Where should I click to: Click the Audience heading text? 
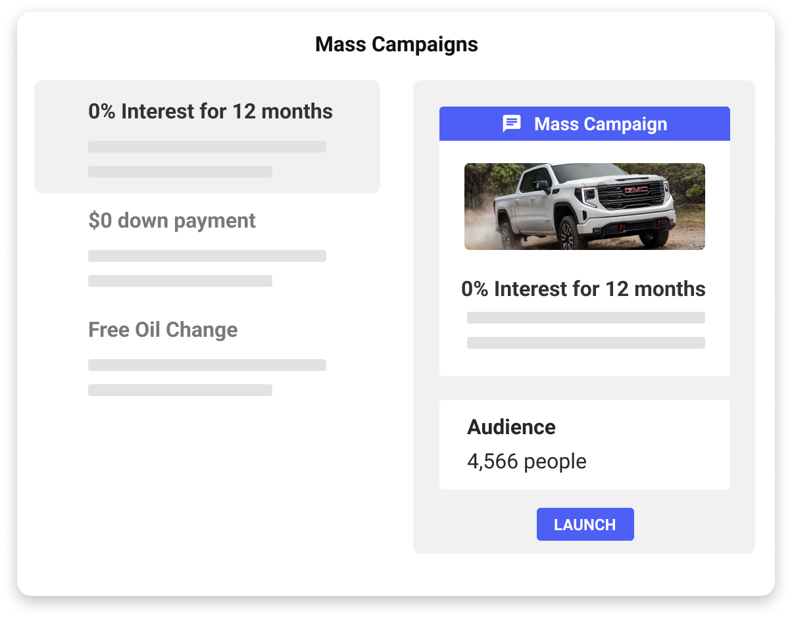511,427
